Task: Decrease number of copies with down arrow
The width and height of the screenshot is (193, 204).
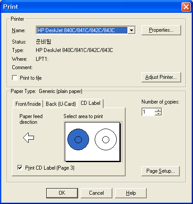Action: click(158, 114)
